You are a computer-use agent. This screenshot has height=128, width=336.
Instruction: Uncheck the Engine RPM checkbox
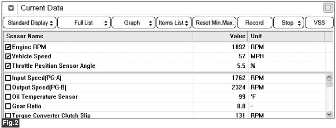point(8,47)
